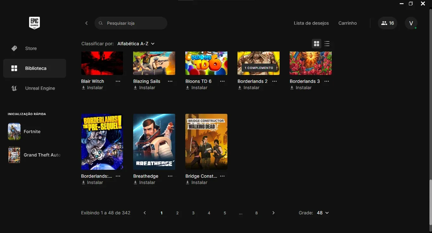Switch to grid view
This screenshot has height=233, width=432.
point(317,44)
